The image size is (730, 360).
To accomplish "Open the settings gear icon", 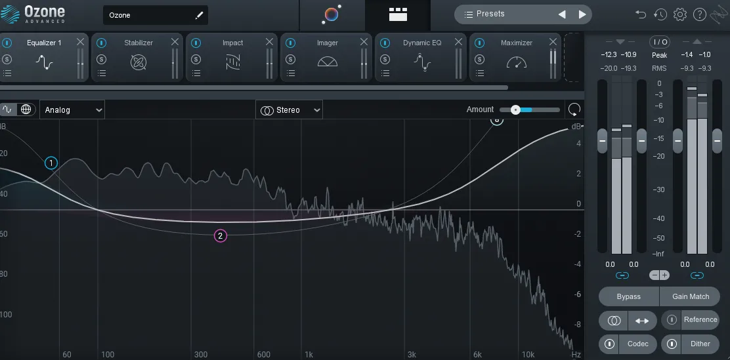I will (680, 14).
